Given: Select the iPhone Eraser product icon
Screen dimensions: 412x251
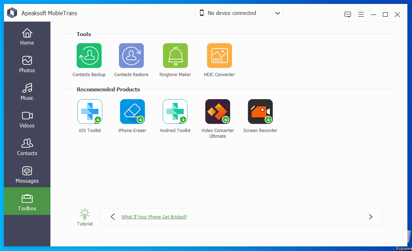Looking at the screenshot, I should coord(132,112).
